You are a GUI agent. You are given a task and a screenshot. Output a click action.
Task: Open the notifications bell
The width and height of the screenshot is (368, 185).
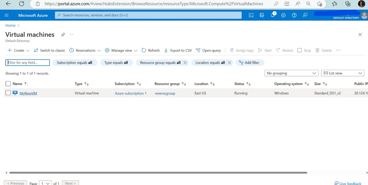point(273,15)
